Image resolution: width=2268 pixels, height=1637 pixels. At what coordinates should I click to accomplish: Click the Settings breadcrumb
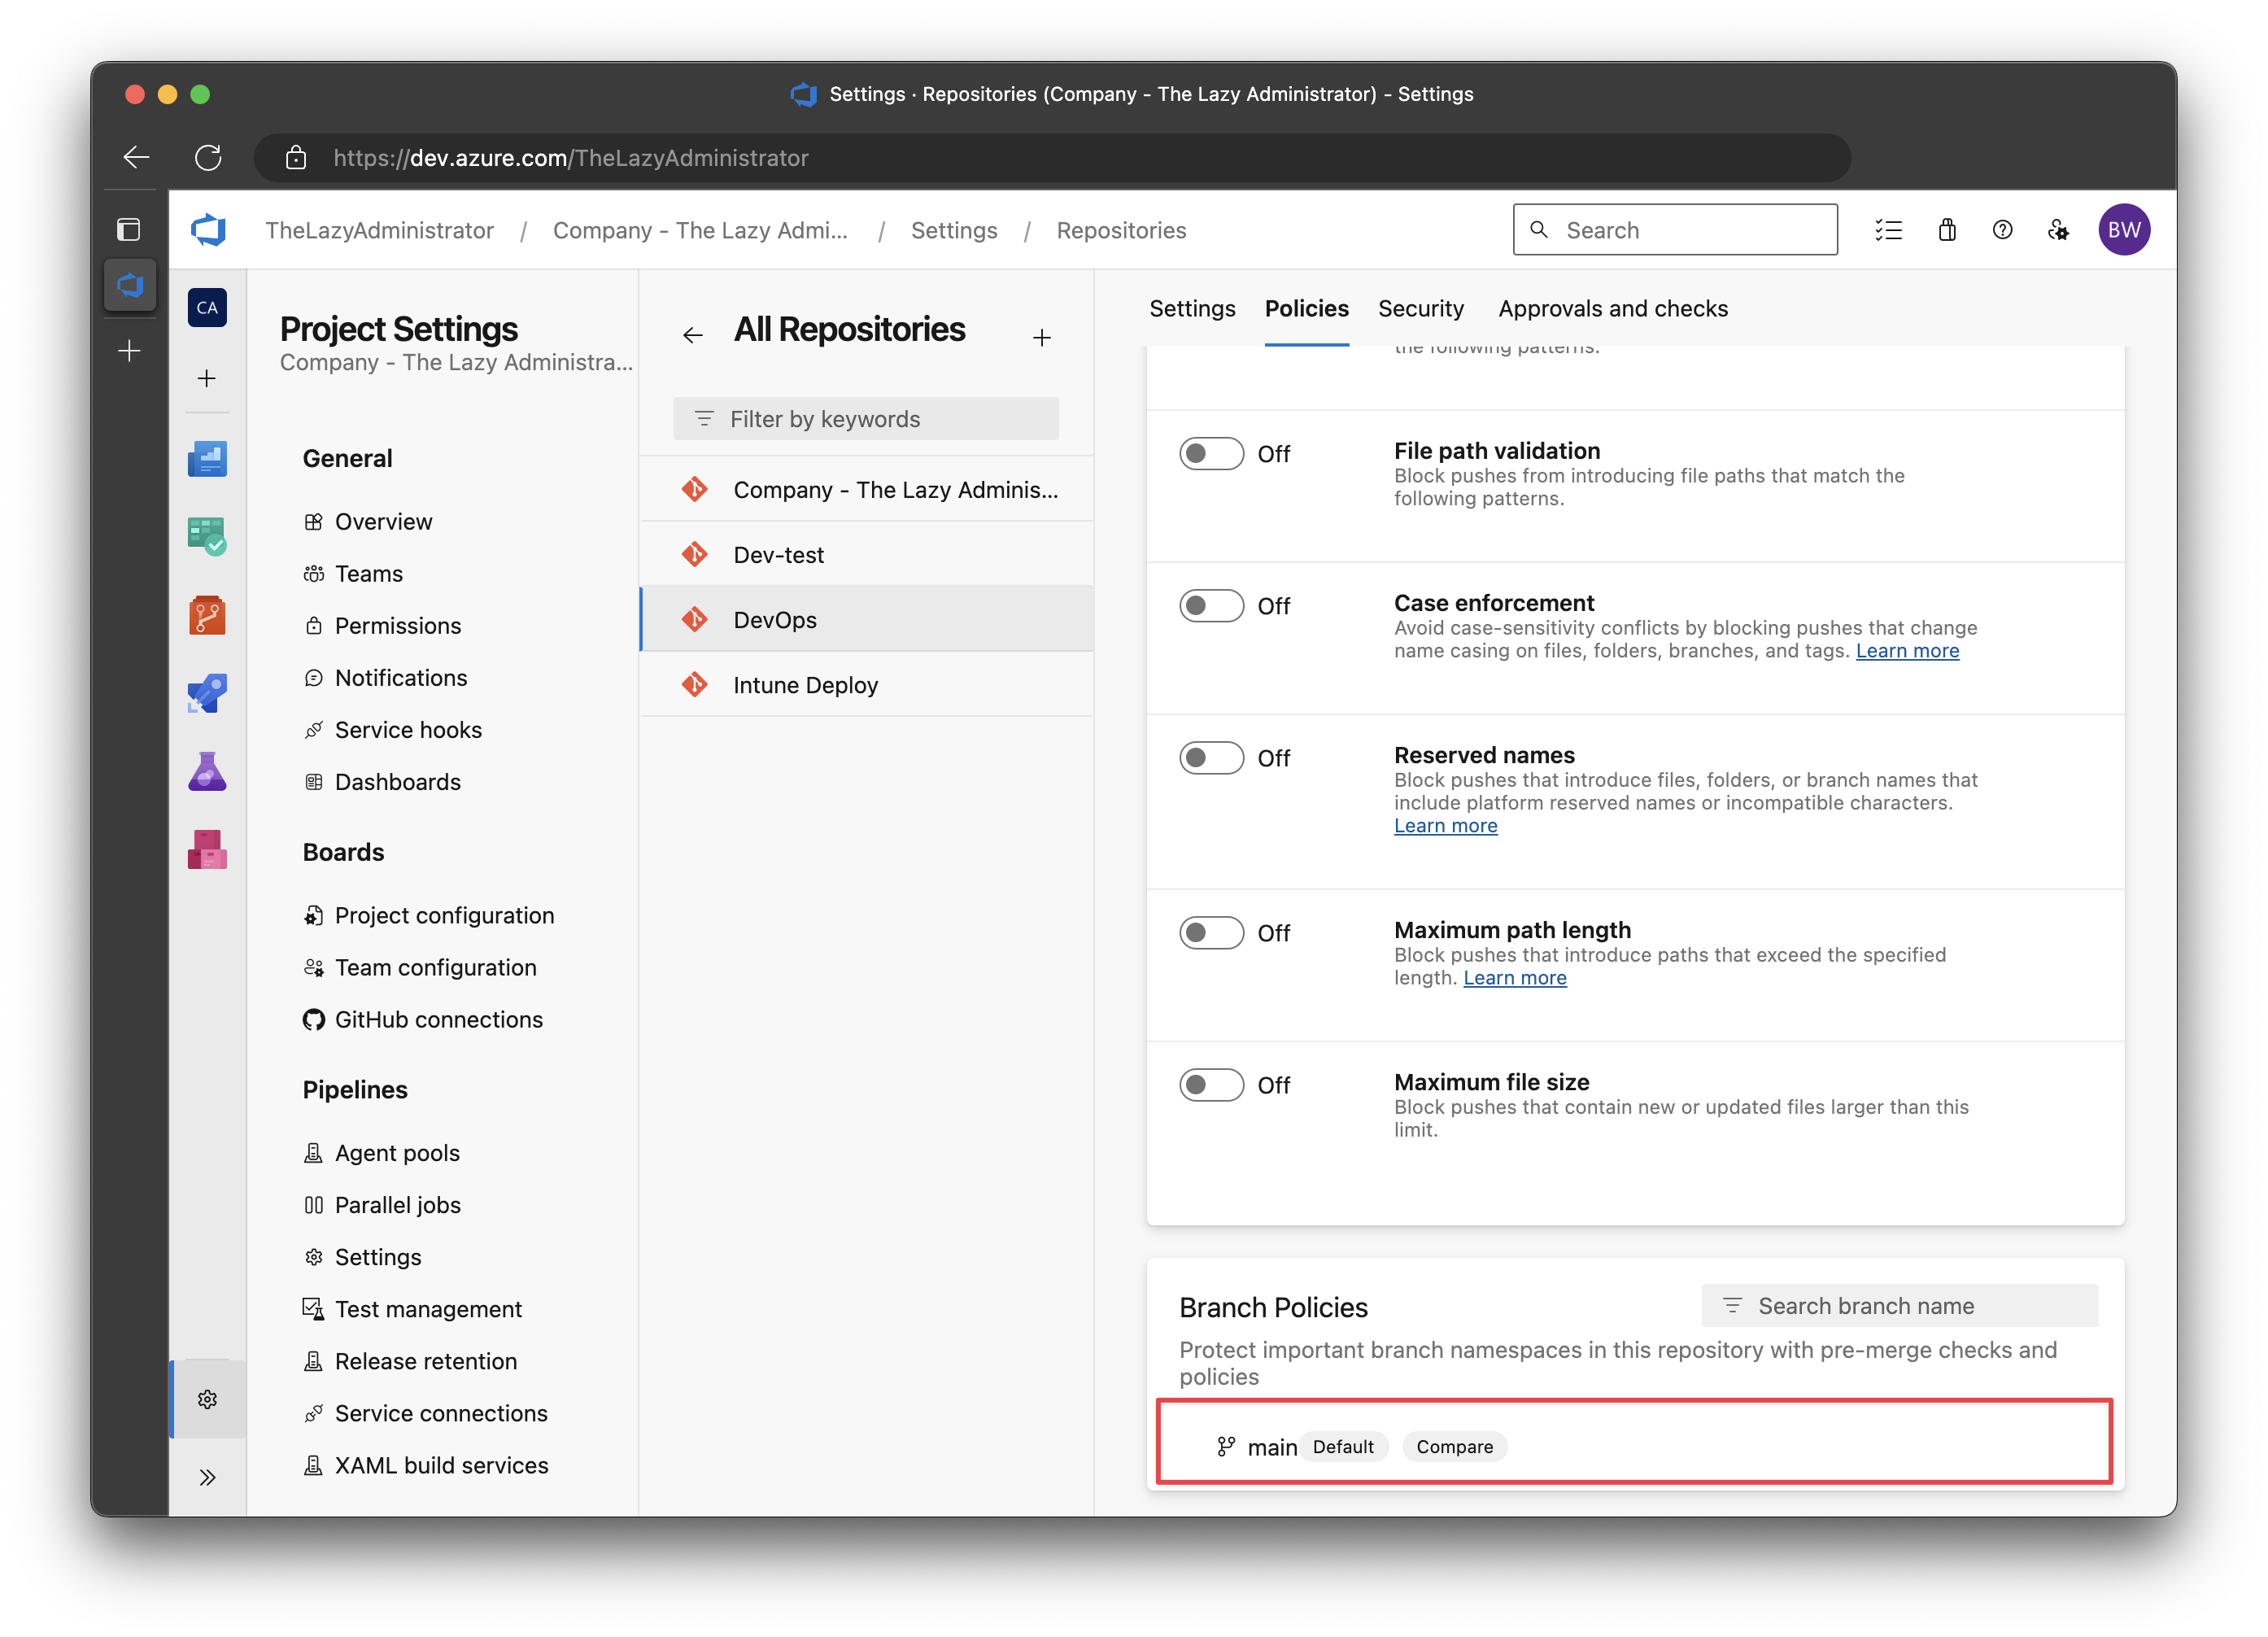click(954, 230)
